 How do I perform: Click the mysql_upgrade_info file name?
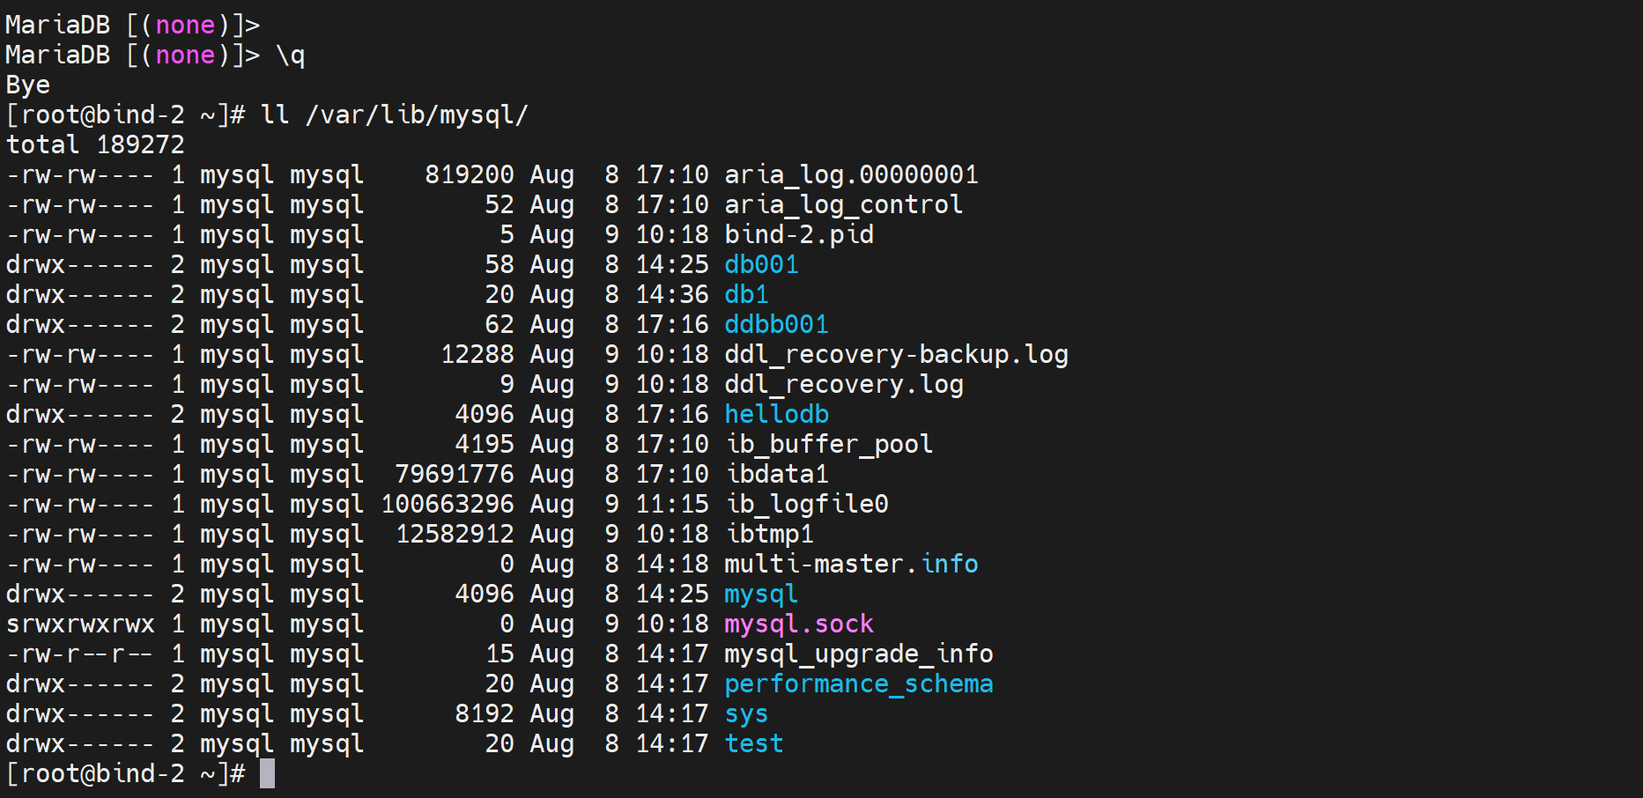[858, 654]
